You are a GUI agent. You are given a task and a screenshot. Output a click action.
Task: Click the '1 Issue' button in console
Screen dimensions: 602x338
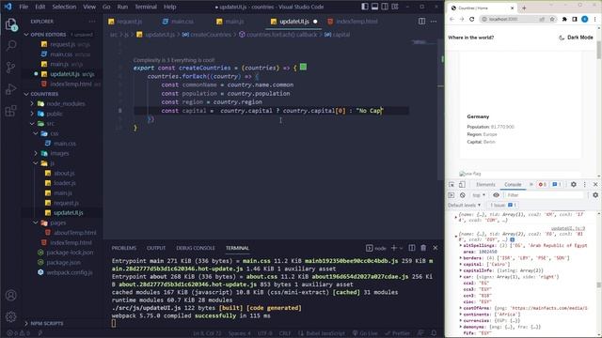tap(503, 205)
